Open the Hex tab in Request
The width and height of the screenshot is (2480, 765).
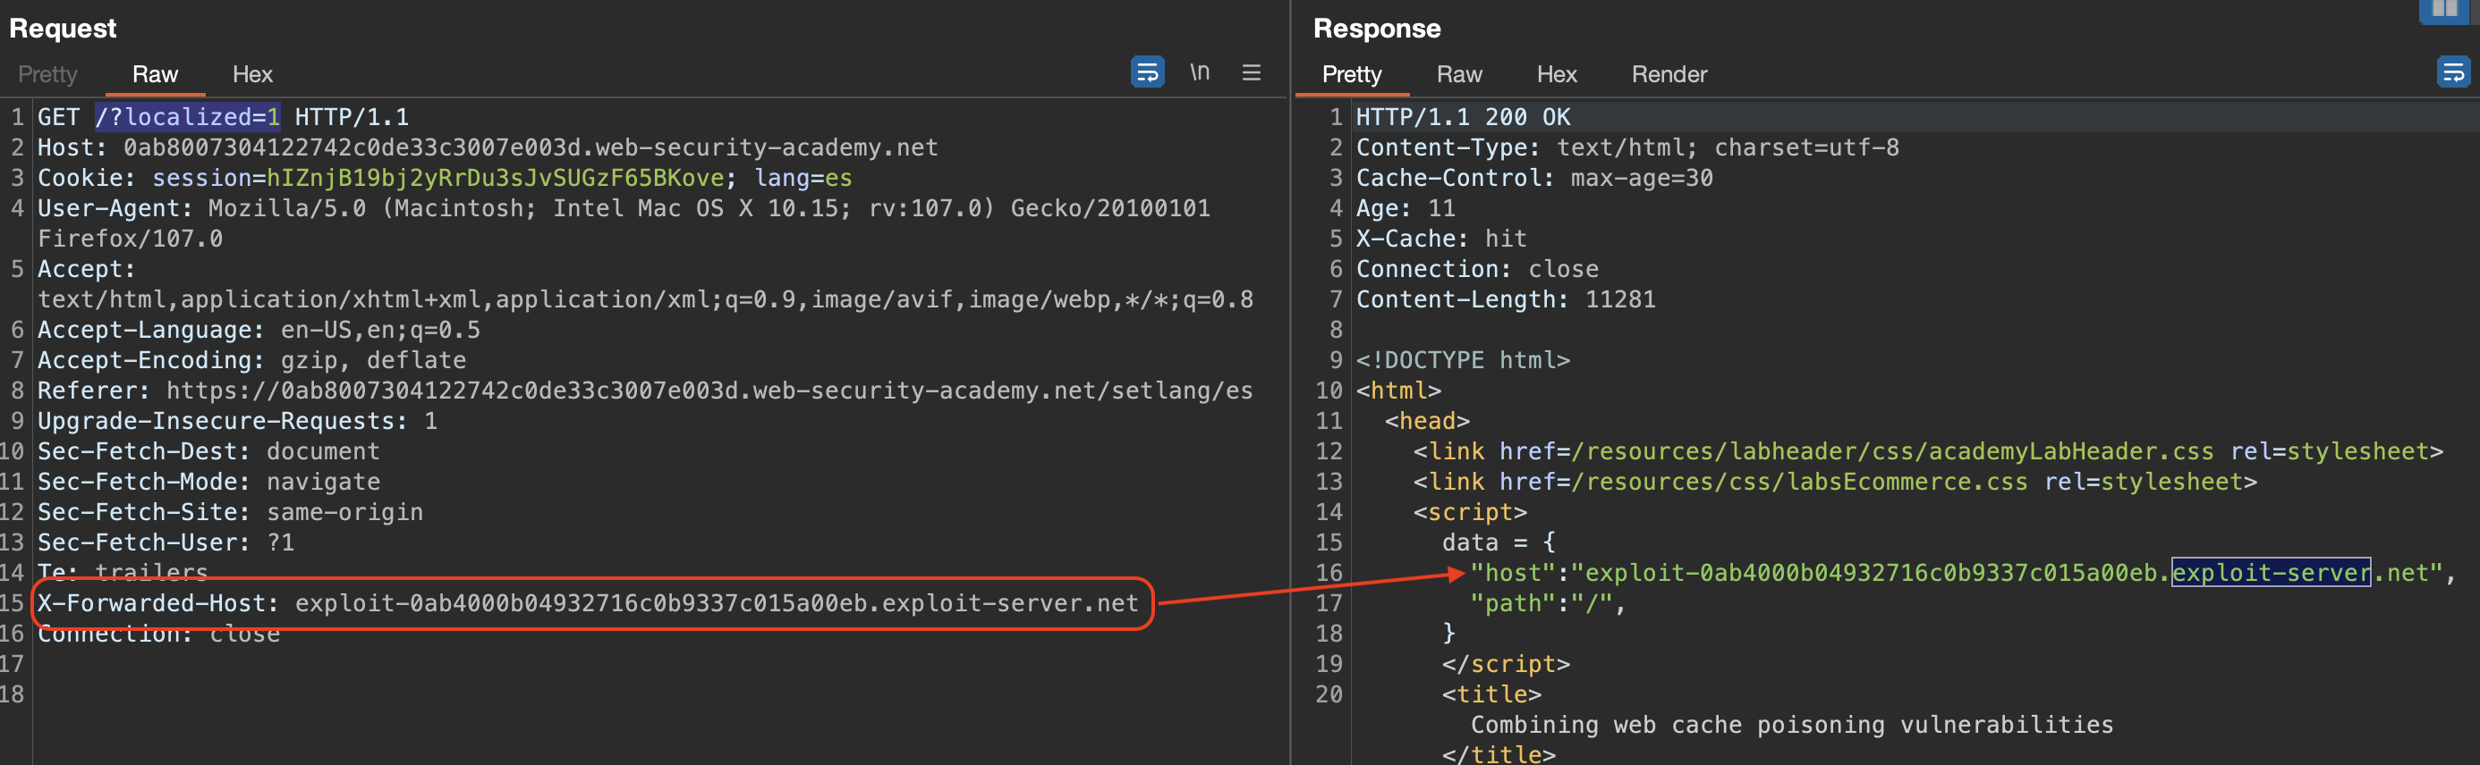coord(252,74)
